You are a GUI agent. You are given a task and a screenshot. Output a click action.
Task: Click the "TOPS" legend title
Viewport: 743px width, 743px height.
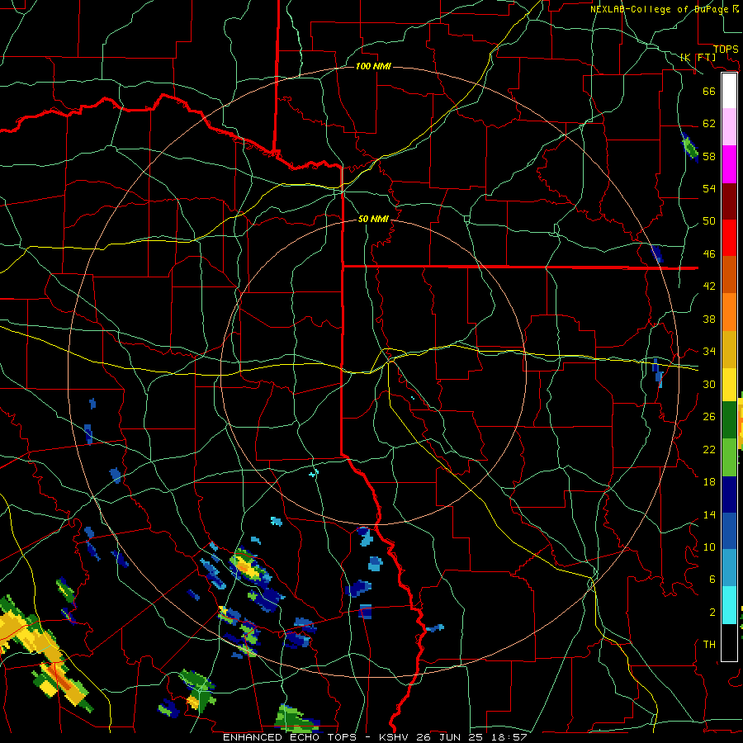[726, 49]
